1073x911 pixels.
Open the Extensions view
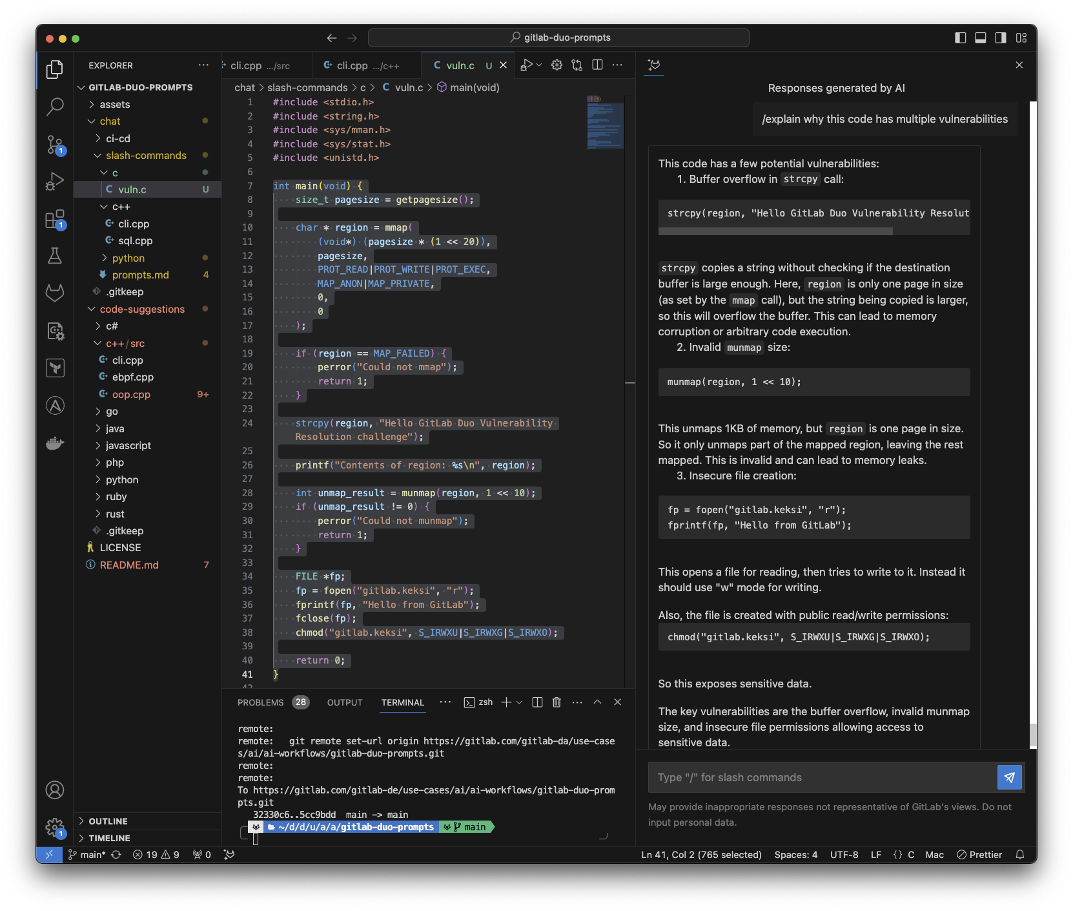(55, 219)
